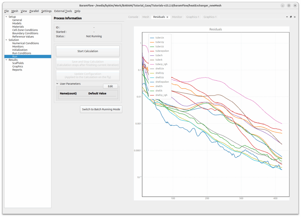Collapse the Solution tree node arrow

point(6,40)
